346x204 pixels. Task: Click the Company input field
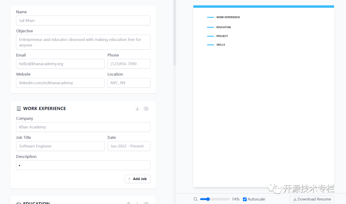tap(83, 127)
